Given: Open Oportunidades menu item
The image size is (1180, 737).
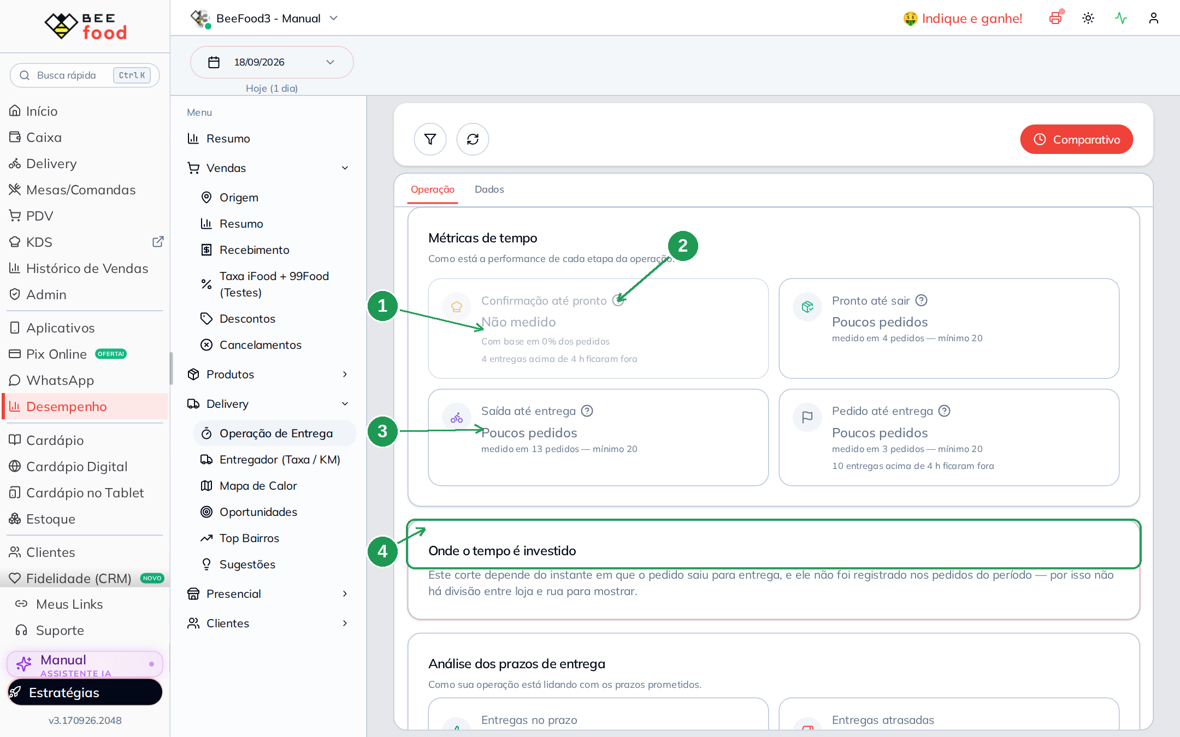Looking at the screenshot, I should click(x=275, y=512).
